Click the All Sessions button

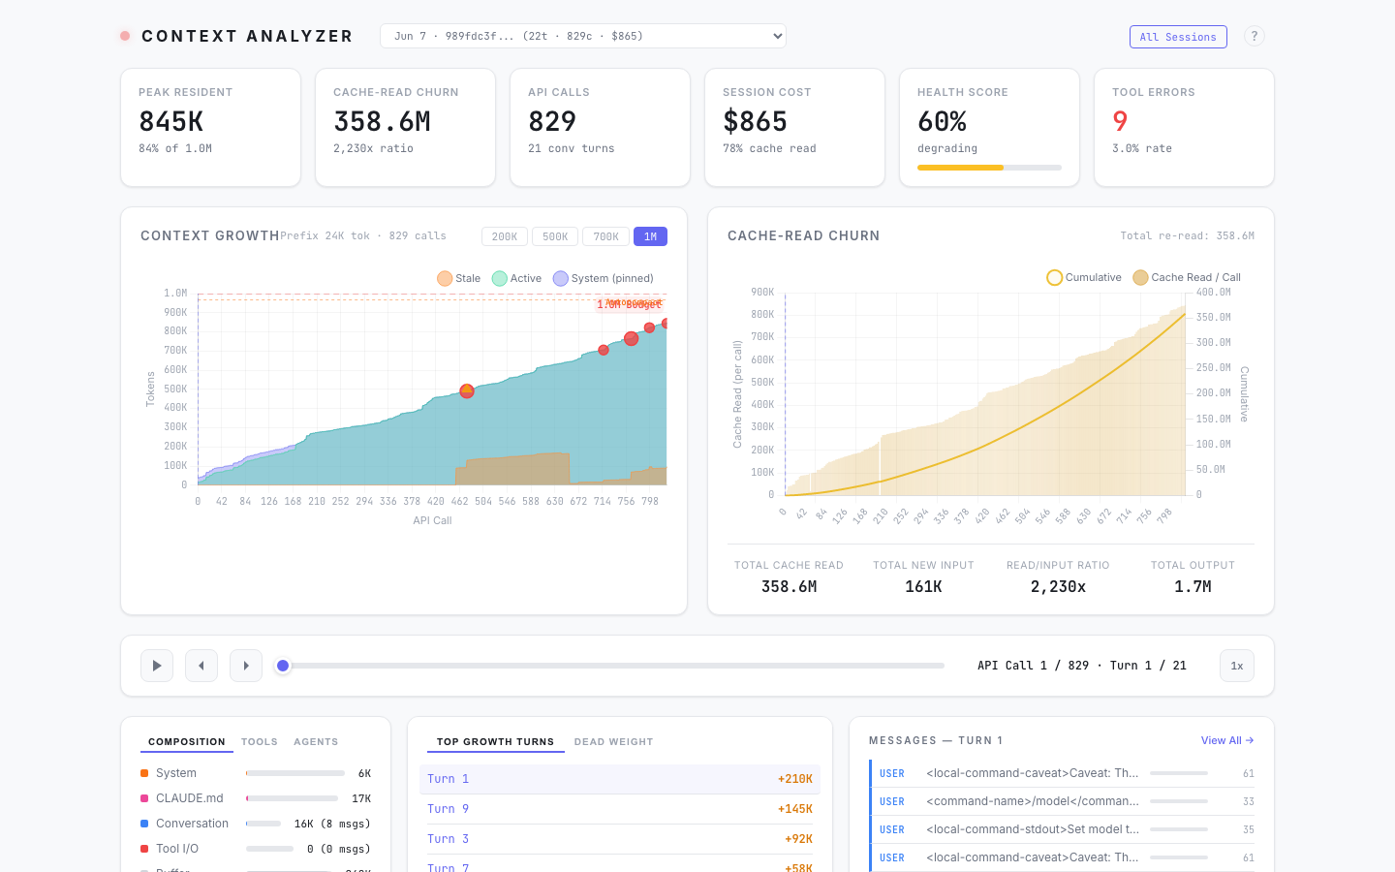click(1178, 37)
